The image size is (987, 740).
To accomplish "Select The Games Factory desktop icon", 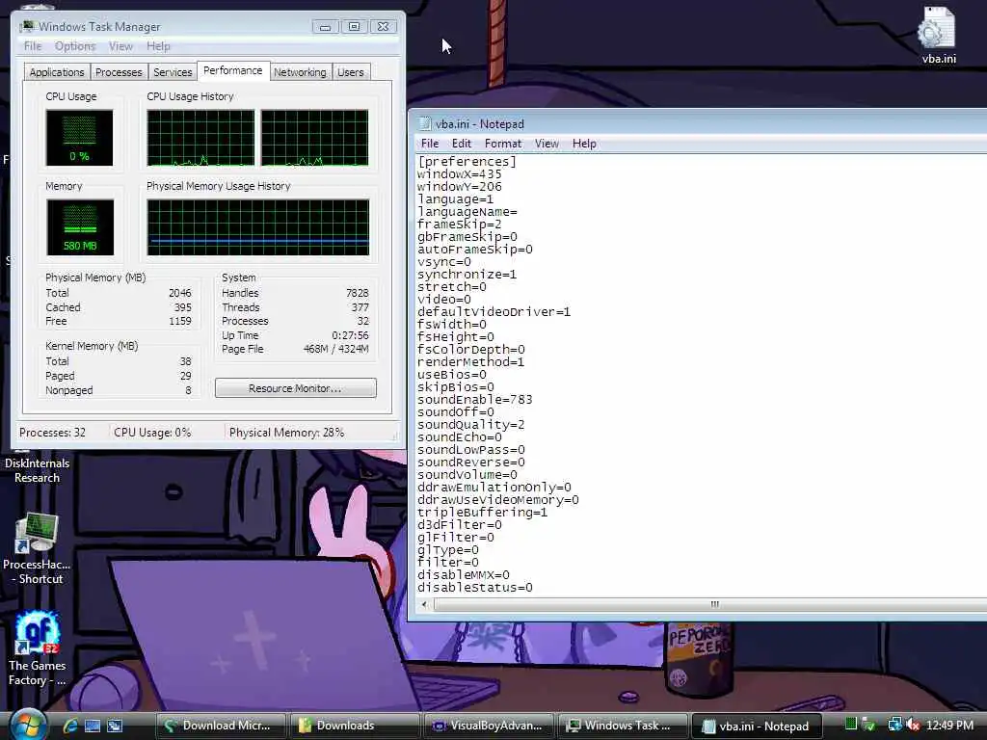I will click(37, 648).
